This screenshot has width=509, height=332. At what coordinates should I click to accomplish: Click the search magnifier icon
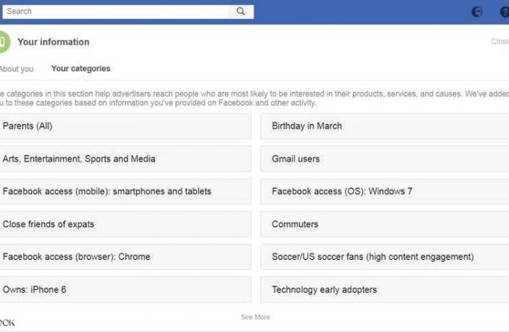pos(241,12)
